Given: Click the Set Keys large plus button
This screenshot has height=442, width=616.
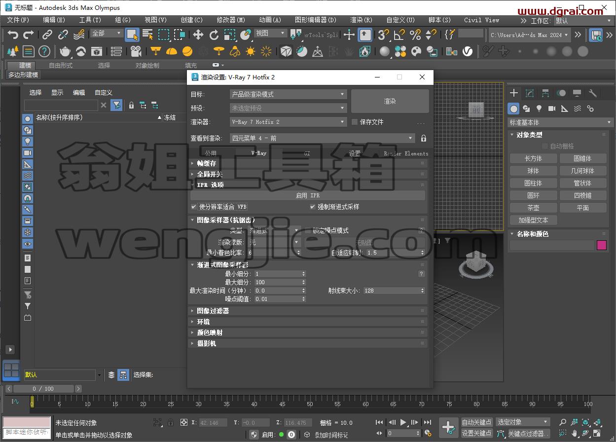Looking at the screenshot, I should pyautogui.click(x=448, y=428).
